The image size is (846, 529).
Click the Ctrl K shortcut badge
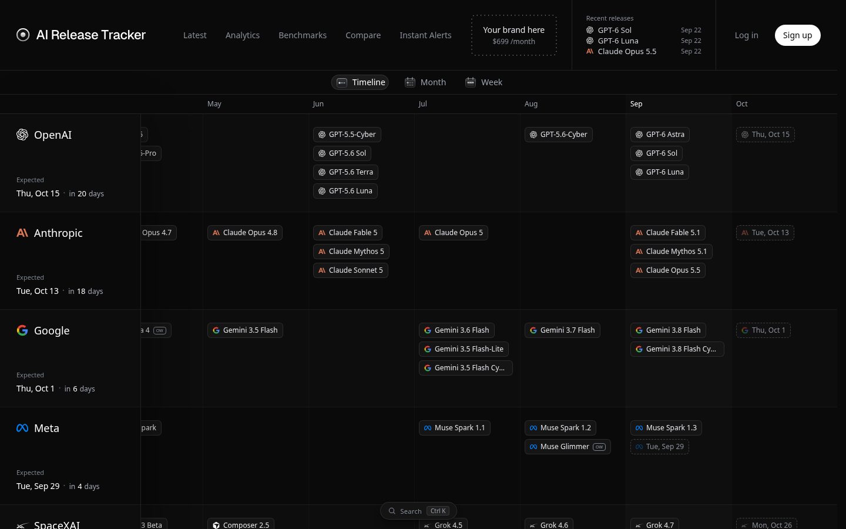[x=438, y=511]
